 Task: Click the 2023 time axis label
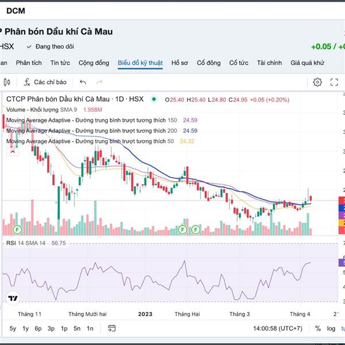coord(145,314)
